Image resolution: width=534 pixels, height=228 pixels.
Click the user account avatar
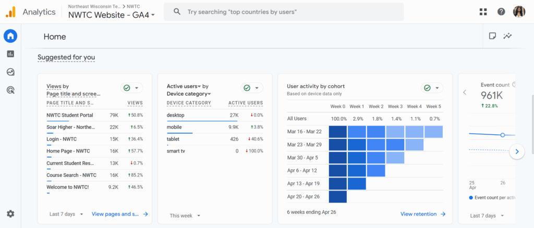click(519, 12)
